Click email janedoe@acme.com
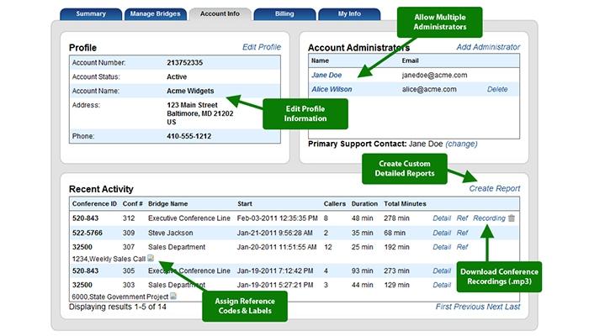The image size is (589, 336). pyautogui.click(x=435, y=75)
